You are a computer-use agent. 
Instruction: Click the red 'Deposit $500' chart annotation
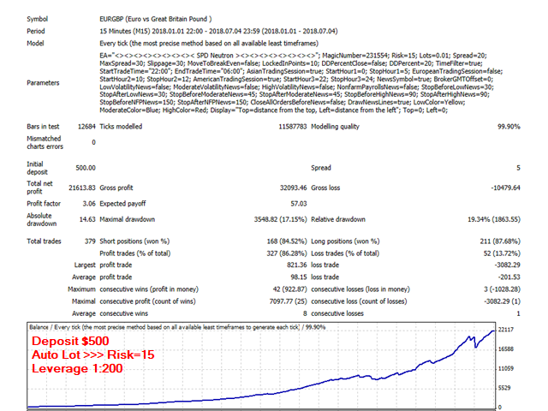[x=70, y=341]
